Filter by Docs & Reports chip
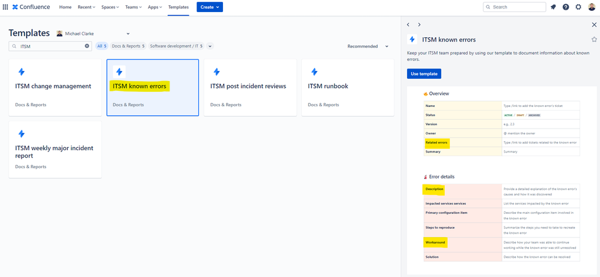 pos(128,46)
